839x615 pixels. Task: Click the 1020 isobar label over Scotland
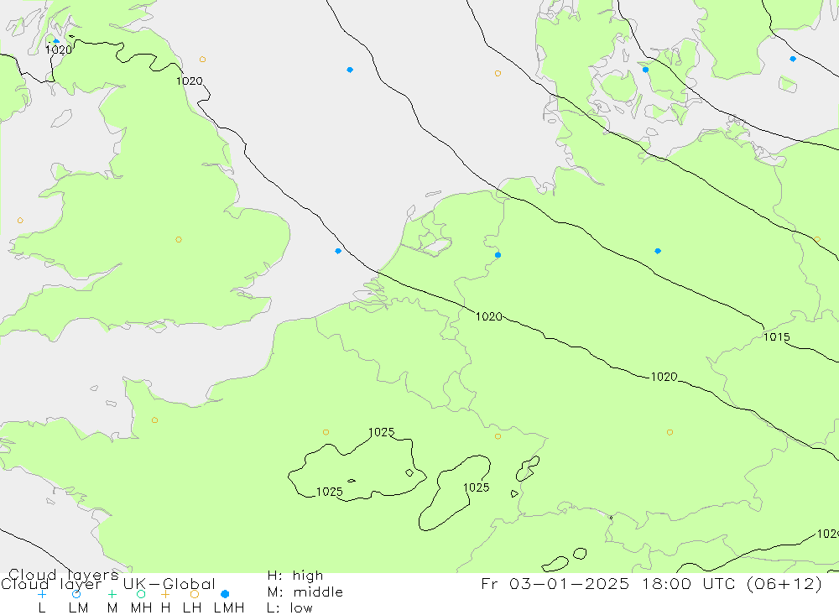pos(59,50)
